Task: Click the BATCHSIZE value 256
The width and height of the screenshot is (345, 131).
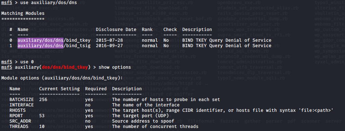Action: pyautogui.click(x=43, y=99)
